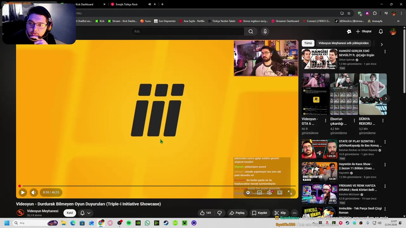
Task: Select Videoyun Meyhanesi adlı yükleyiciden chip
Action: click(344, 43)
